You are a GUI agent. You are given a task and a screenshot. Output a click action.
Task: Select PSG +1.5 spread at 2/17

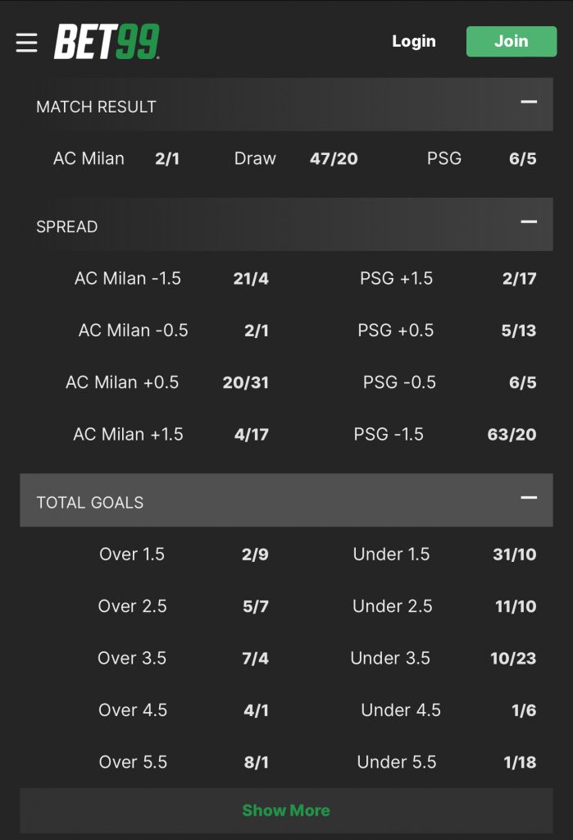[x=448, y=279]
